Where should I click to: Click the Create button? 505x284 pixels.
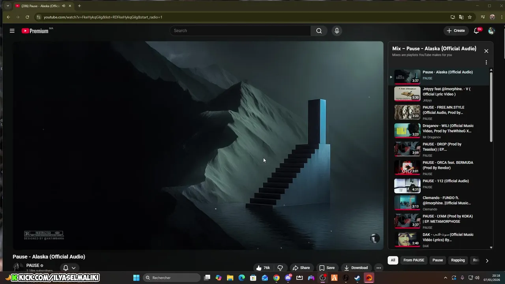point(456,31)
